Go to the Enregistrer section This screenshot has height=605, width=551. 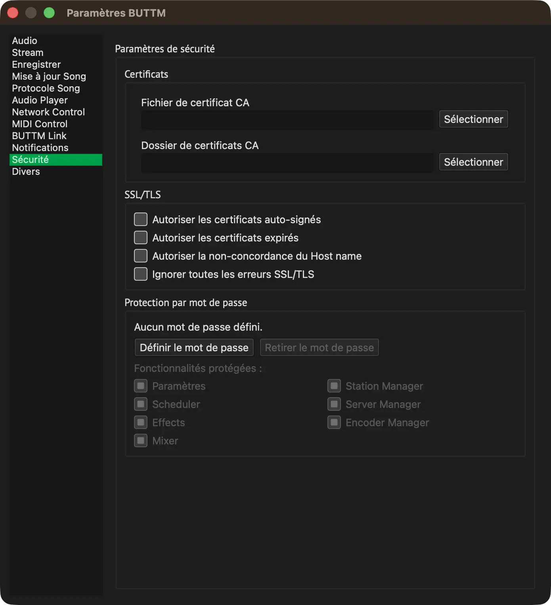click(x=55, y=65)
